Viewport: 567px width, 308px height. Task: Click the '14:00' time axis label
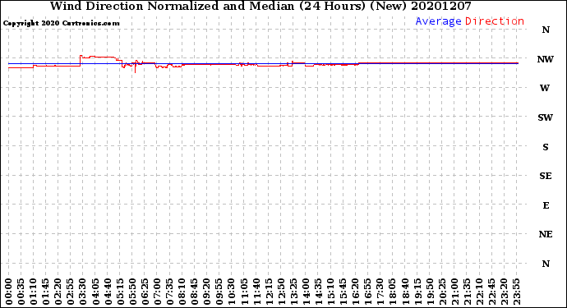click(306, 292)
